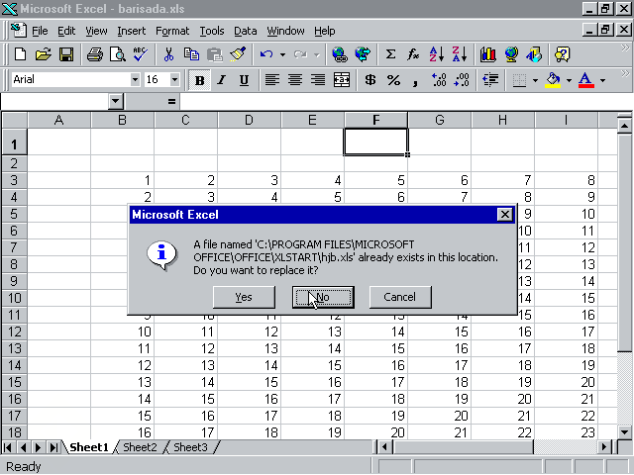Toggle Italic formatting
The height and width of the screenshot is (475, 634).
221,80
